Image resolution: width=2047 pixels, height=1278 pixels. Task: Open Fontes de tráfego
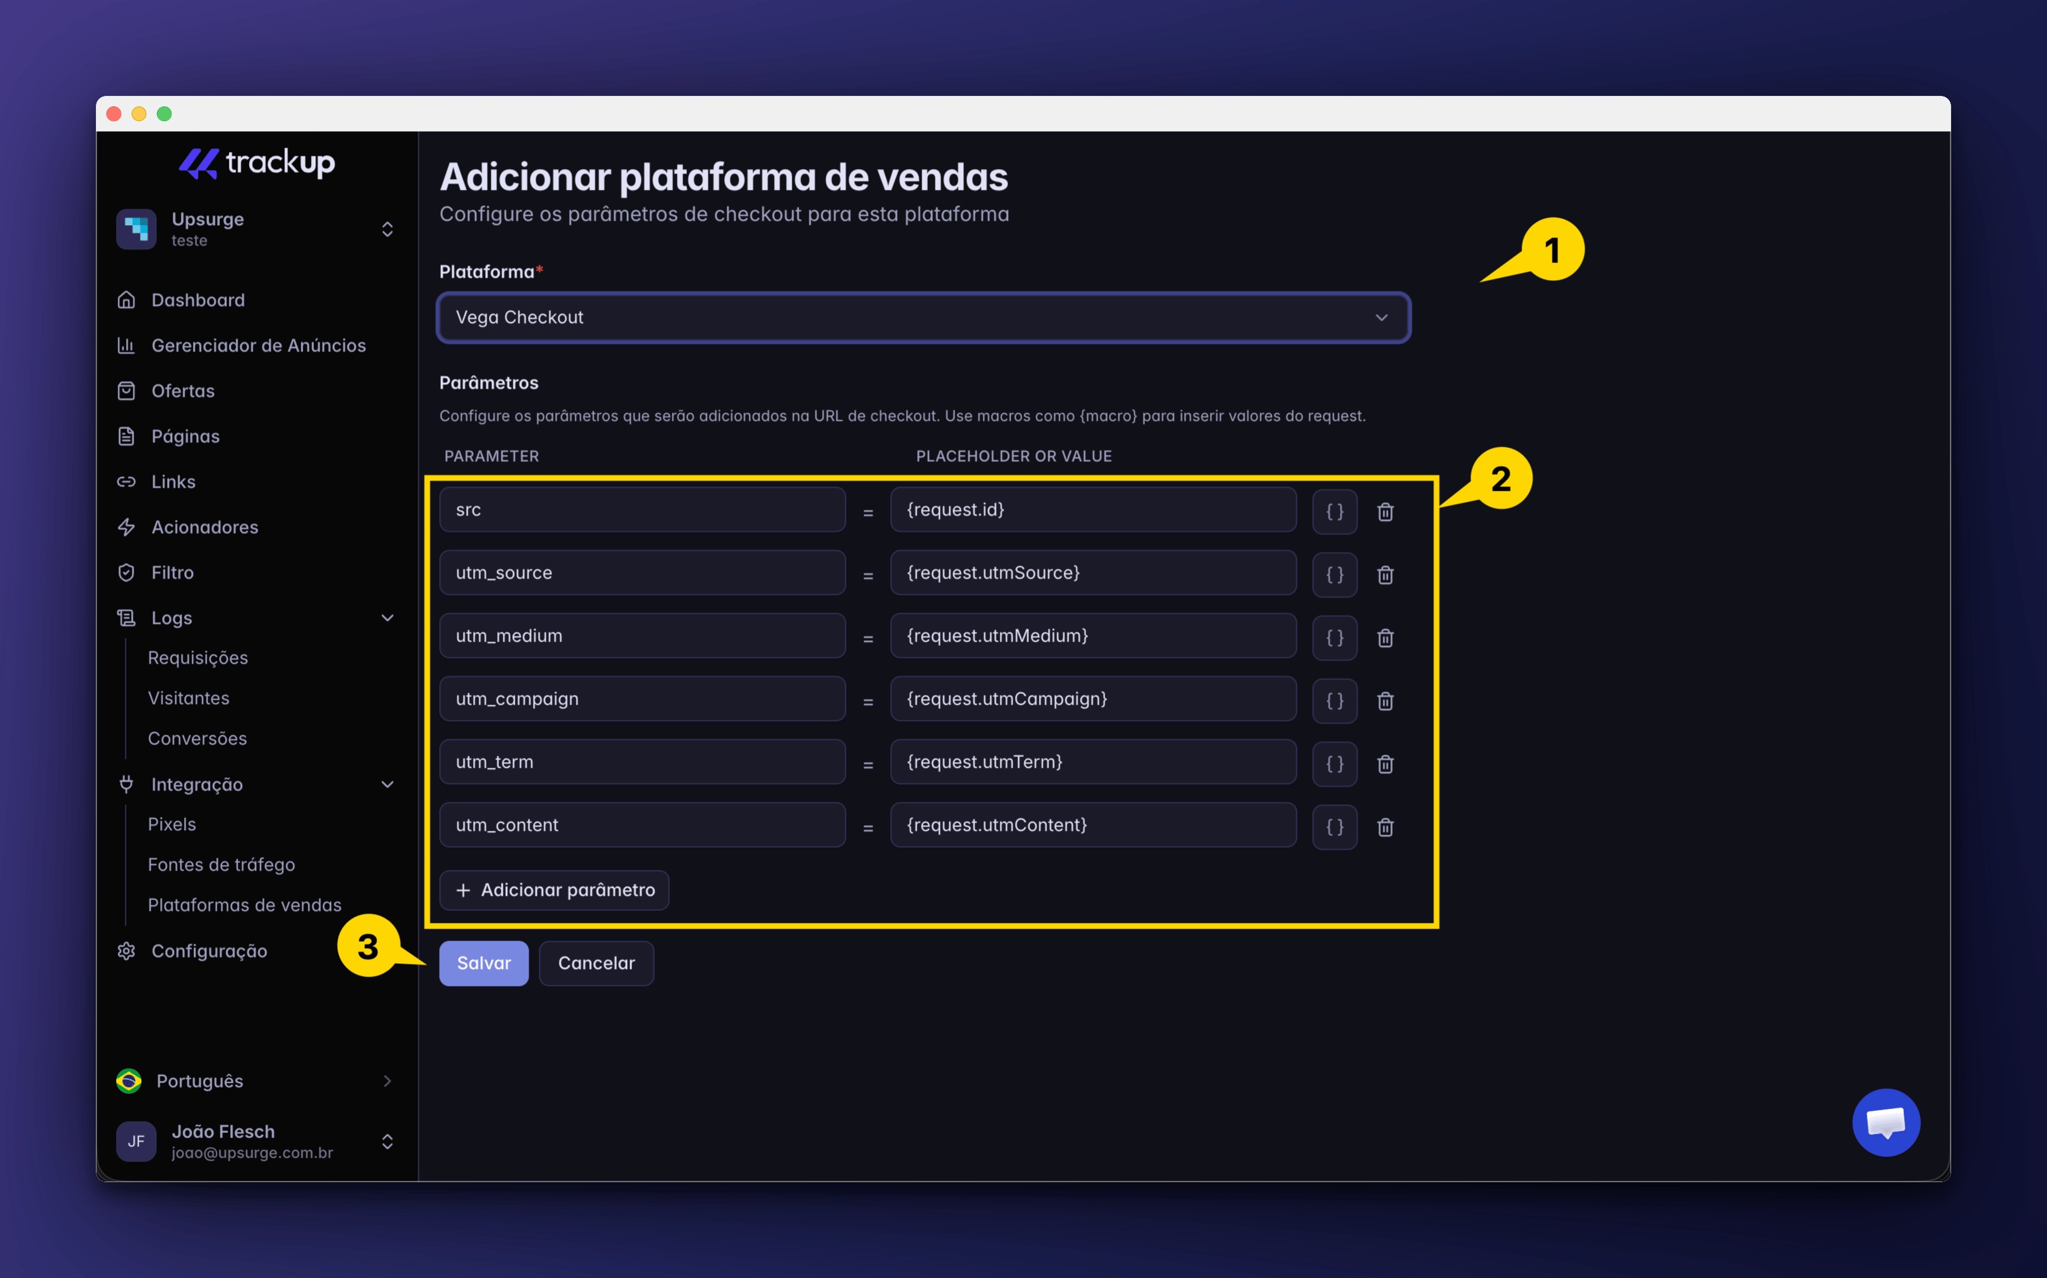[221, 865]
